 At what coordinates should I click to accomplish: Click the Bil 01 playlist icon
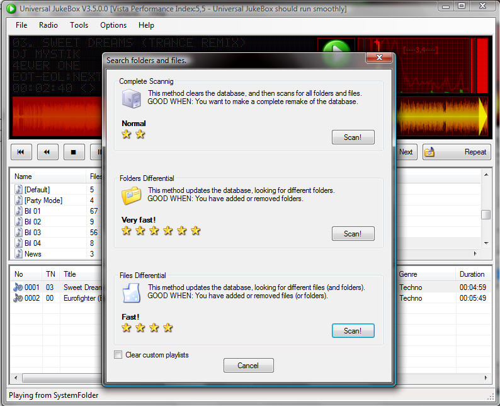pos(19,211)
